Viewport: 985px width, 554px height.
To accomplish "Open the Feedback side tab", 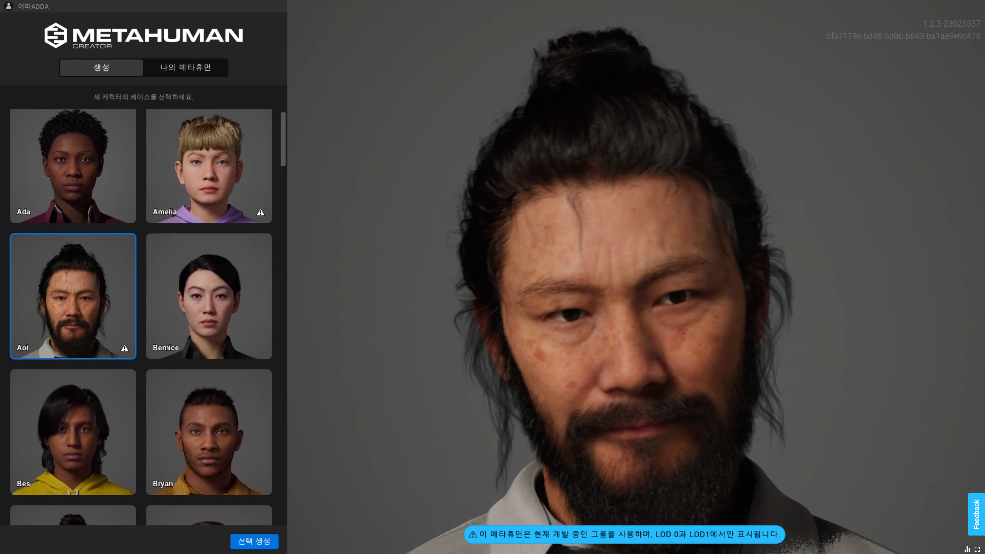I will click(976, 514).
